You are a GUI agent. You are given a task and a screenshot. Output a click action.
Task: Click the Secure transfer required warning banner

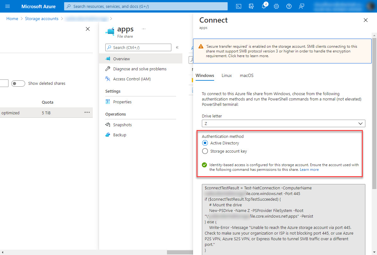coord(282,51)
